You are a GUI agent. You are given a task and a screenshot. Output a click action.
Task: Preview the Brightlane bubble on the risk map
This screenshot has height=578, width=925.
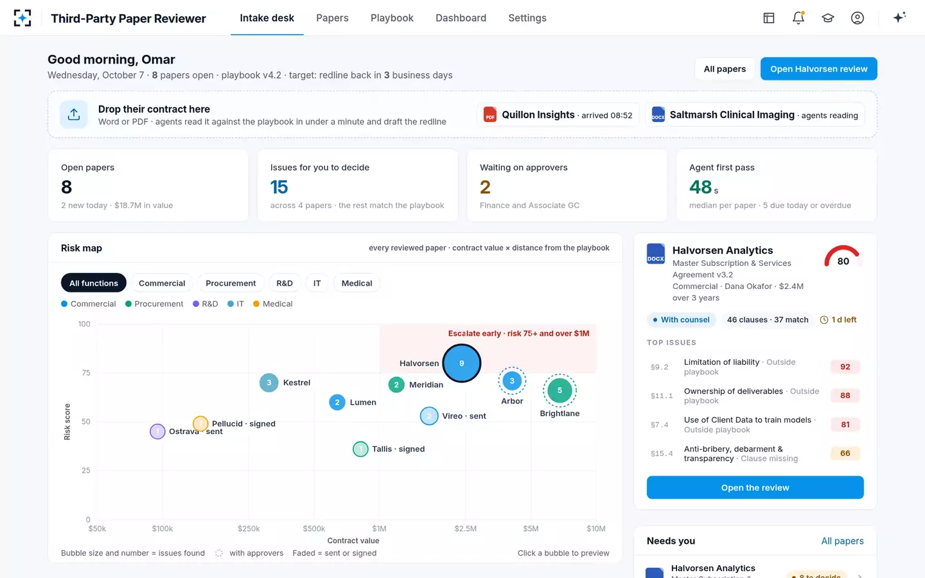pos(559,390)
